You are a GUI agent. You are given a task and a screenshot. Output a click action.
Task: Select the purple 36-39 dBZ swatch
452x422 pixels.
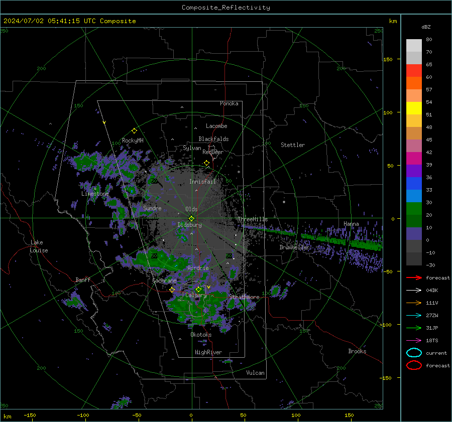click(x=414, y=171)
